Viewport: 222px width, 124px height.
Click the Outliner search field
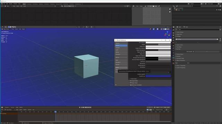[196, 6]
